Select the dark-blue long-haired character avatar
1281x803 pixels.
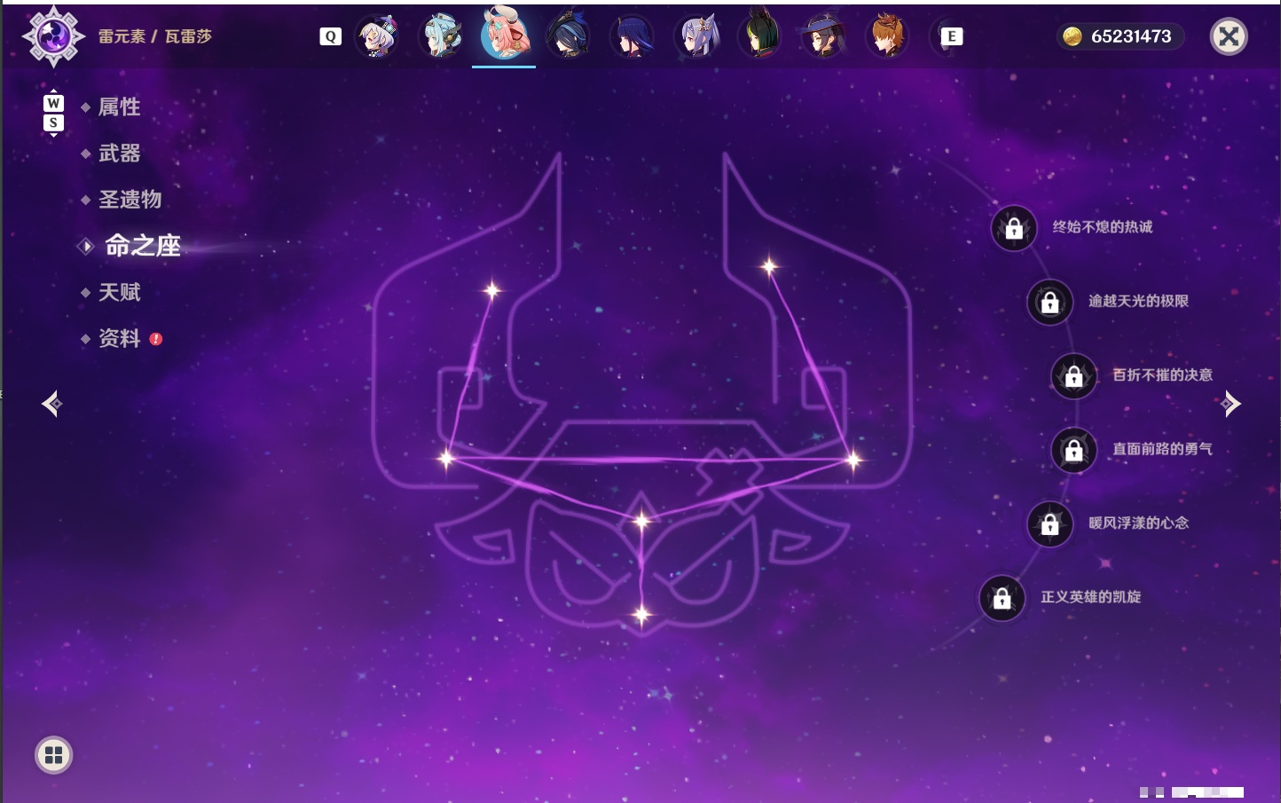point(633,36)
